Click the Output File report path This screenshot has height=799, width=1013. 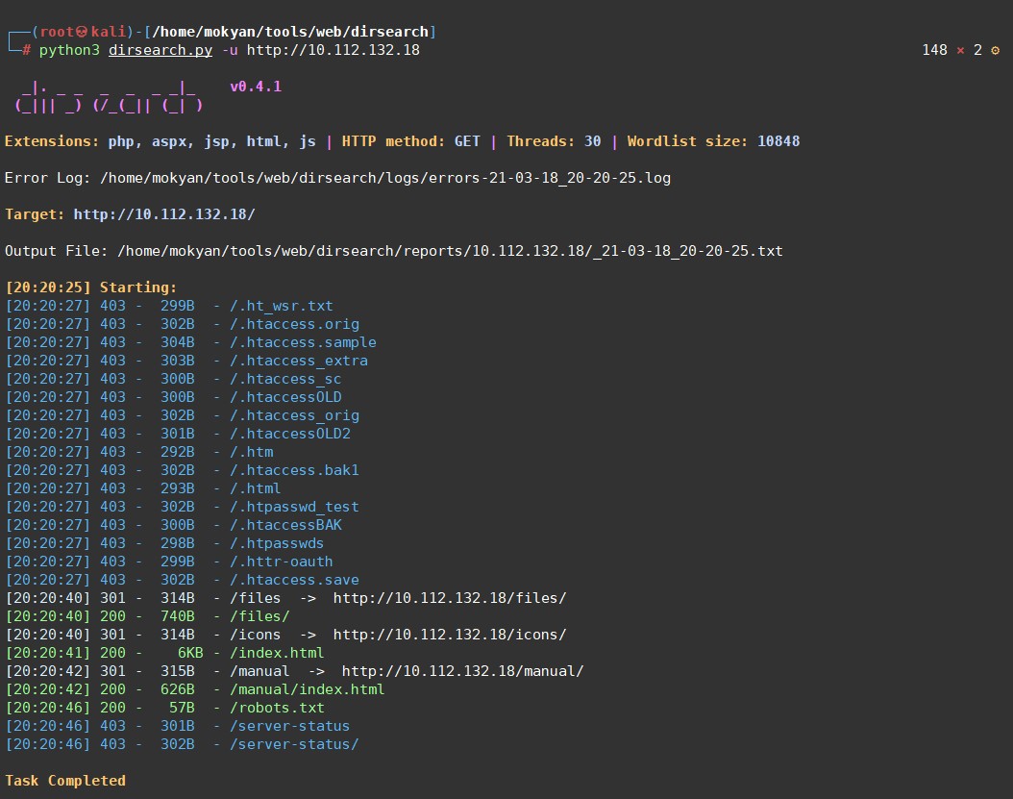point(451,251)
